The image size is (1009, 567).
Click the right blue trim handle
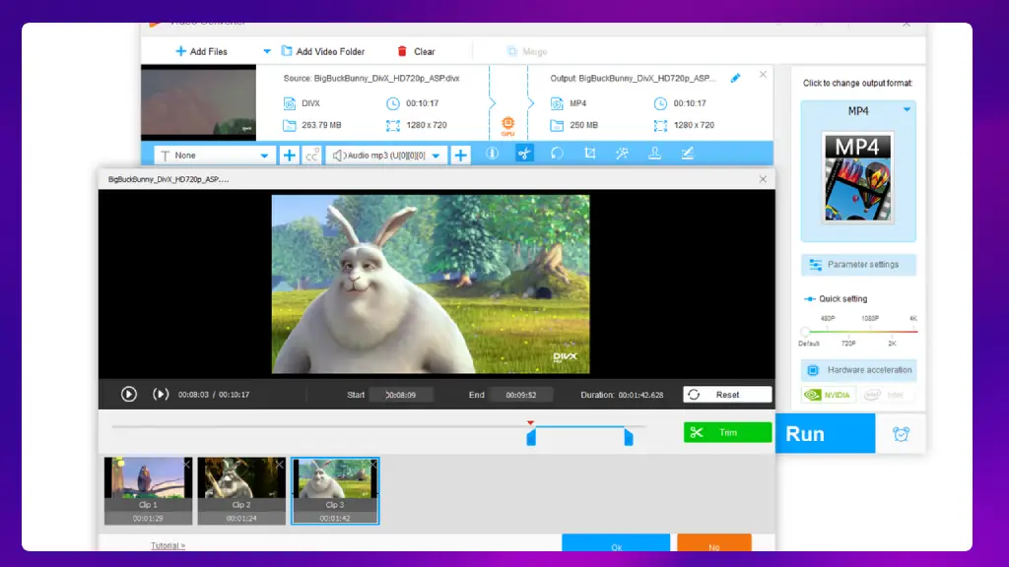coord(629,438)
